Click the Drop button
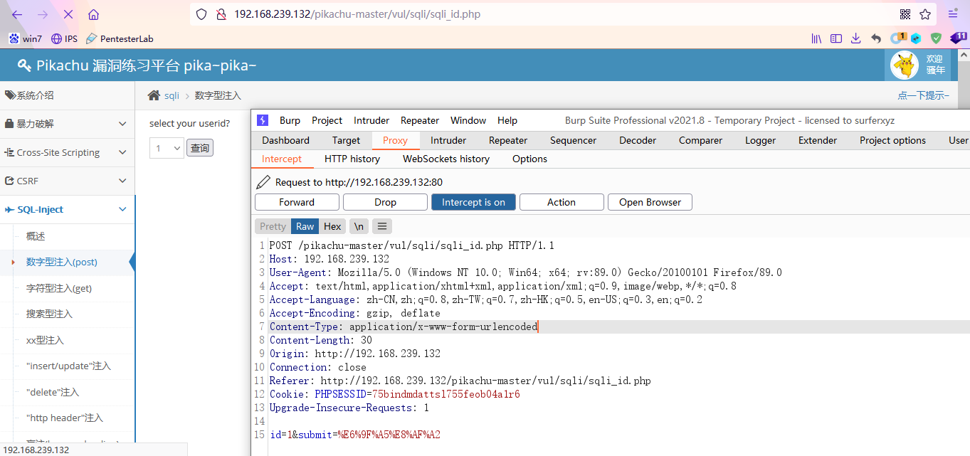The image size is (970, 456). coord(385,202)
